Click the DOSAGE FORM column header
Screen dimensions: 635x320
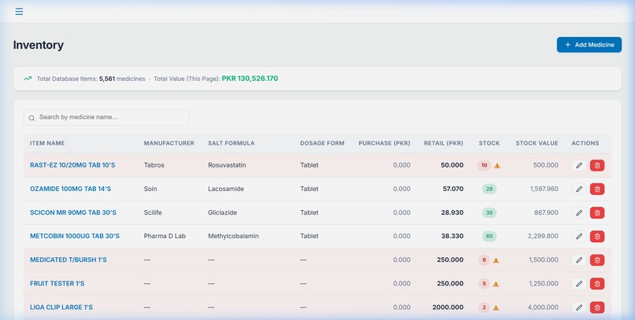[322, 143]
